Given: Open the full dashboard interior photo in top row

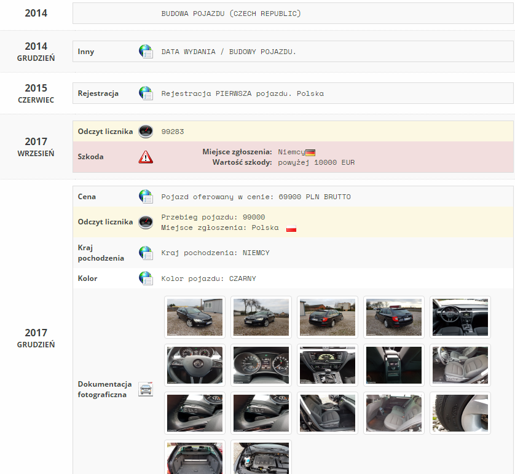Looking at the screenshot, I should (x=460, y=317).
